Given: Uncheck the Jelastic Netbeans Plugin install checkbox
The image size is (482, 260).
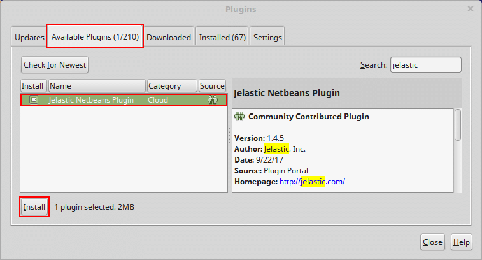Looking at the screenshot, I should 34,99.
